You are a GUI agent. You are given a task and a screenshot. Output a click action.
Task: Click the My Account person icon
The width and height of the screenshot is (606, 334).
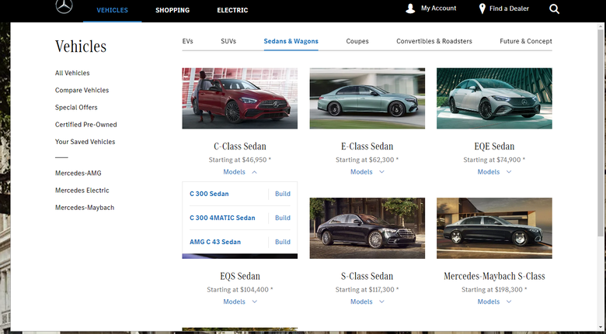pyautogui.click(x=410, y=9)
